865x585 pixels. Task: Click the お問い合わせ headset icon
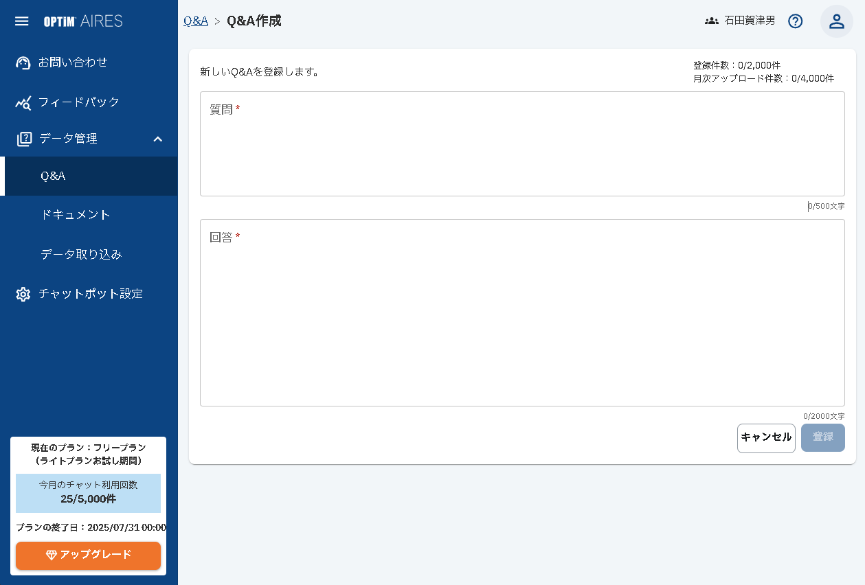pos(23,62)
